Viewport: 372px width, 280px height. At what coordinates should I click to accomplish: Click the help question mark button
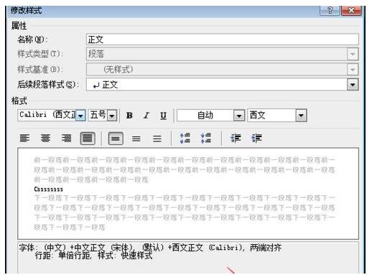(x=330, y=11)
